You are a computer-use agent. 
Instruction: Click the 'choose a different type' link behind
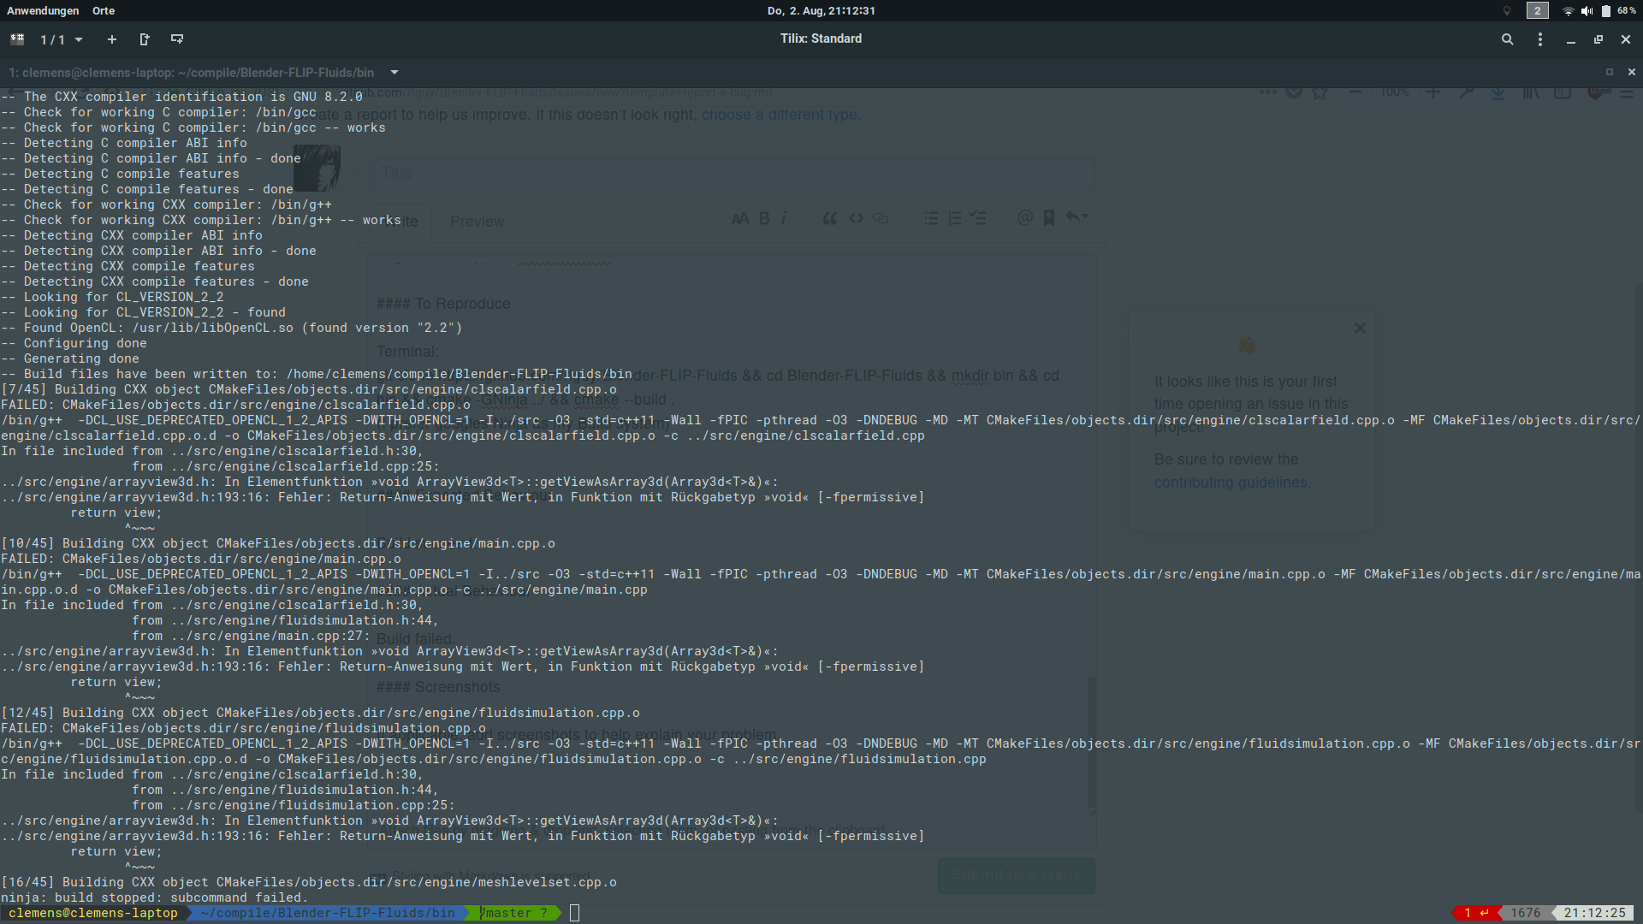tap(780, 115)
